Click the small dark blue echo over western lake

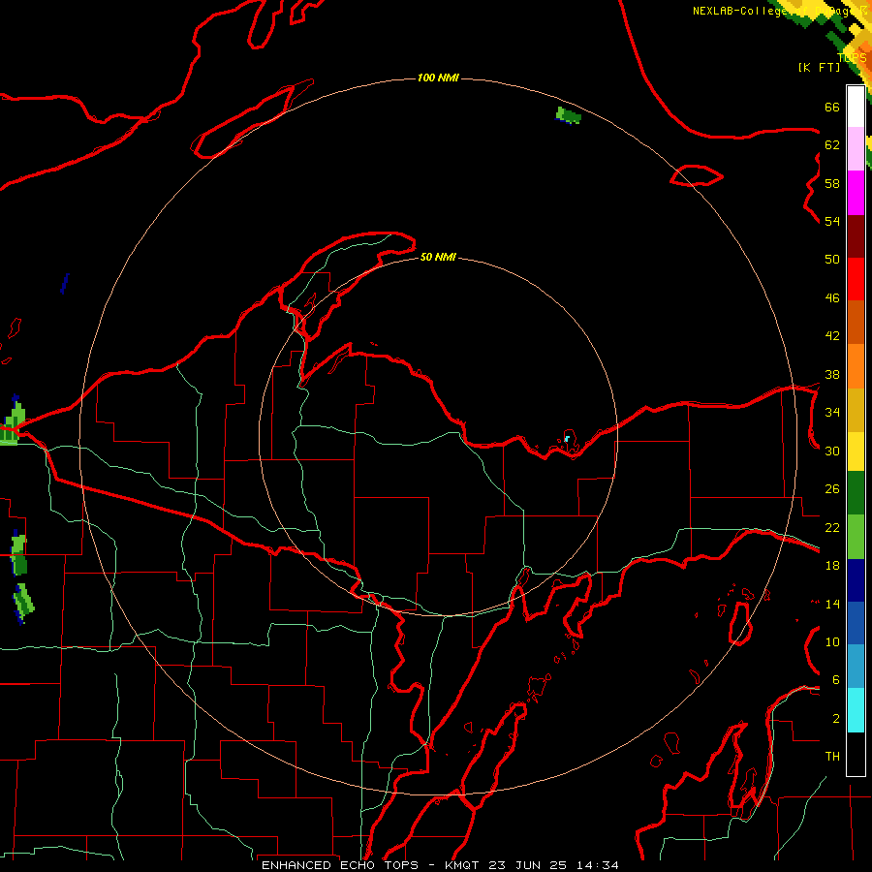point(65,284)
